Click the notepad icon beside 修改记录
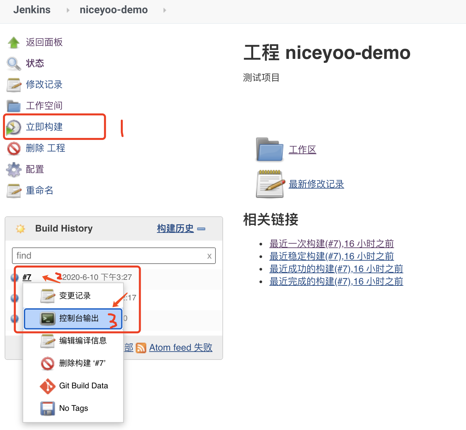 pyautogui.click(x=14, y=85)
